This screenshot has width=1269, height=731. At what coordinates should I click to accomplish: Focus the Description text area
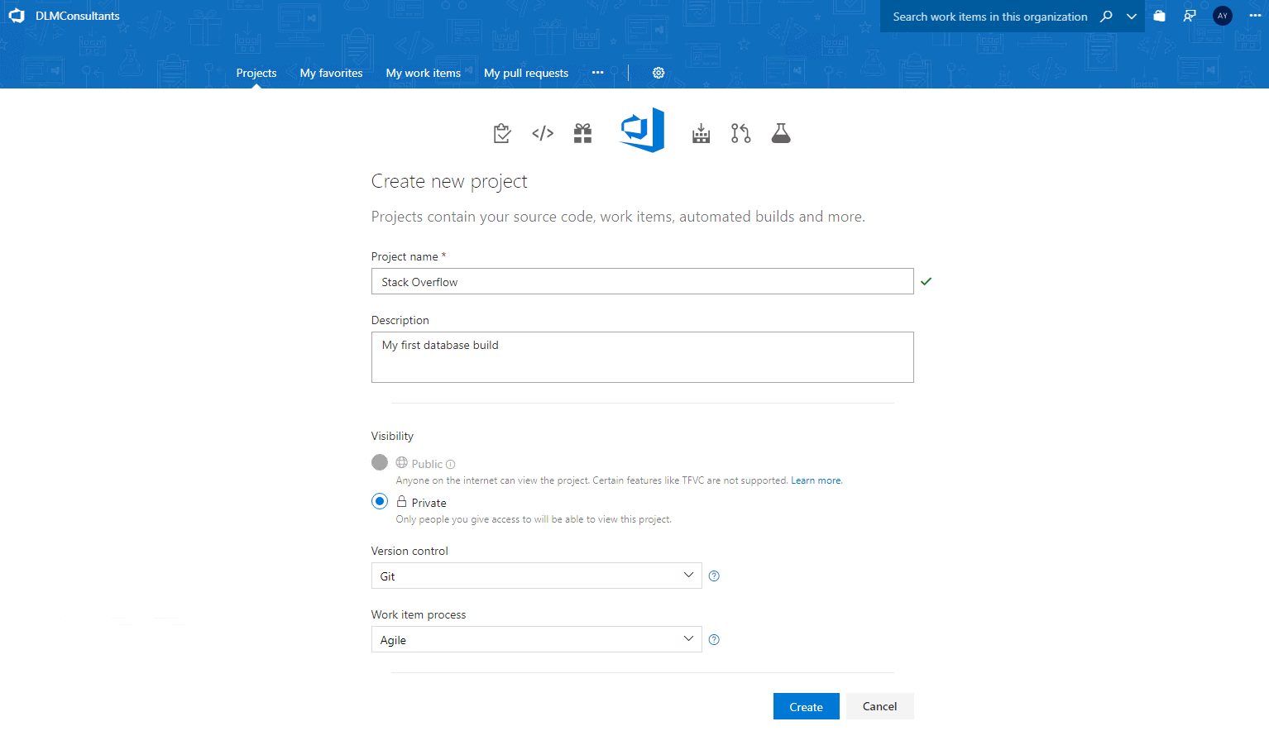(x=643, y=357)
